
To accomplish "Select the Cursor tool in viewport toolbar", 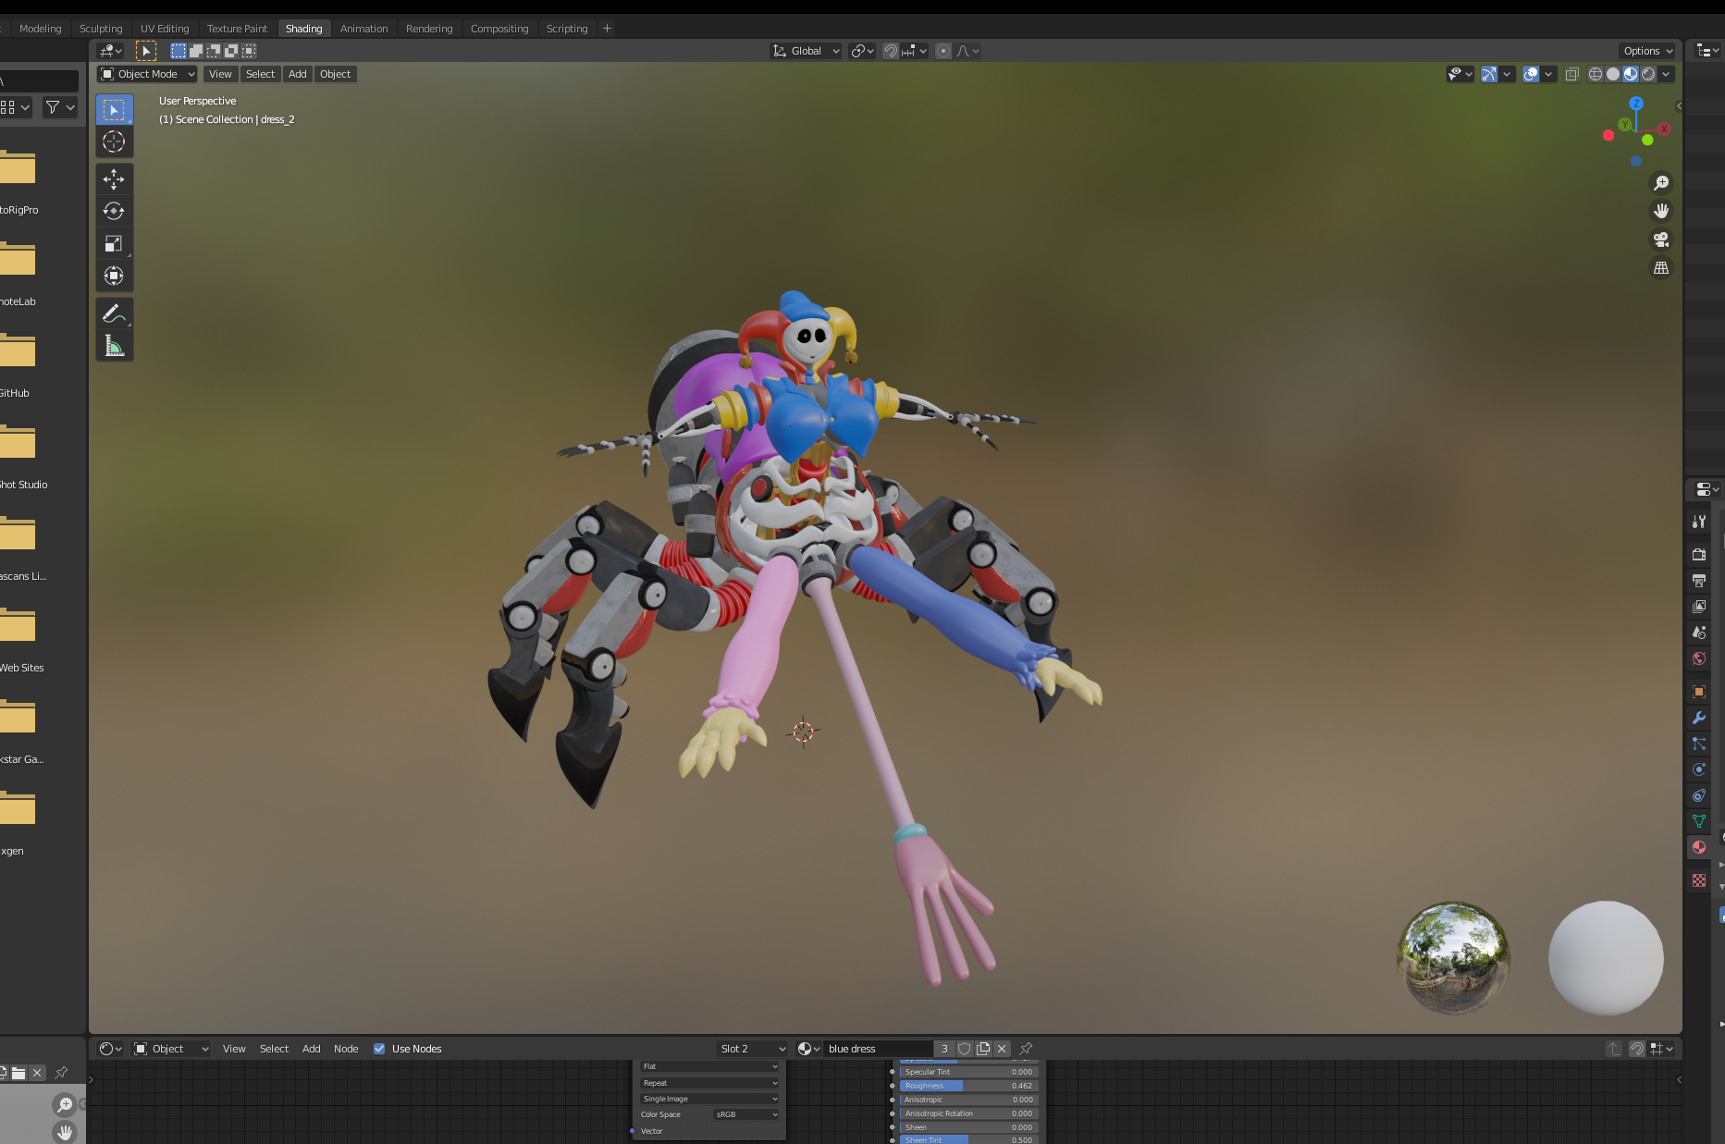I will pyautogui.click(x=114, y=141).
